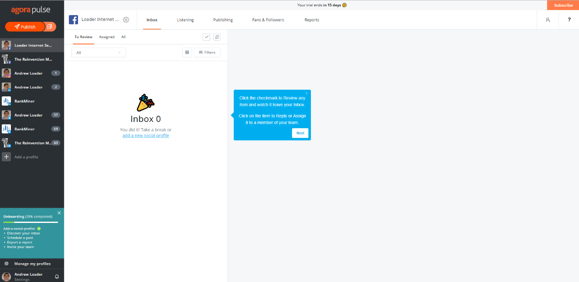Open the Reports tab
This screenshot has width=579, height=282.
pos(312,20)
